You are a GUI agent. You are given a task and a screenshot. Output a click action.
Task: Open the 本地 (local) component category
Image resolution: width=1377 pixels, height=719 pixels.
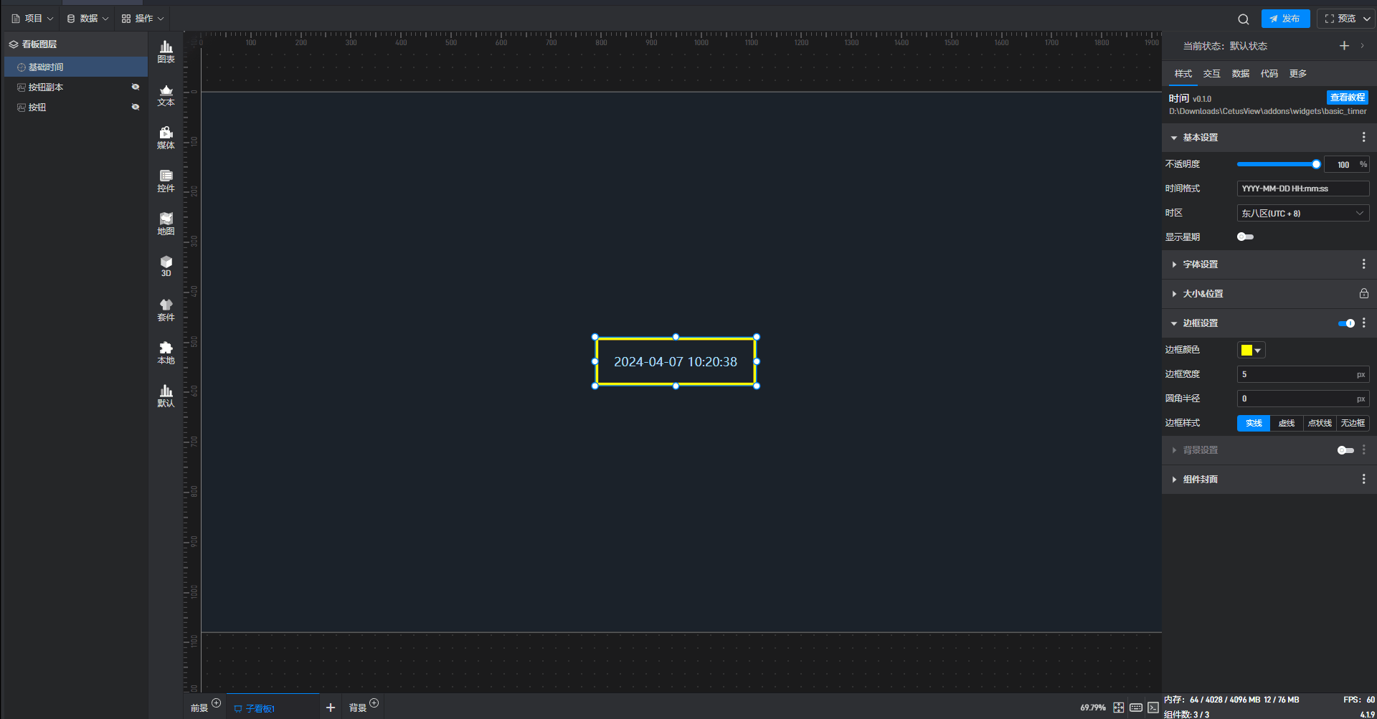point(166,353)
